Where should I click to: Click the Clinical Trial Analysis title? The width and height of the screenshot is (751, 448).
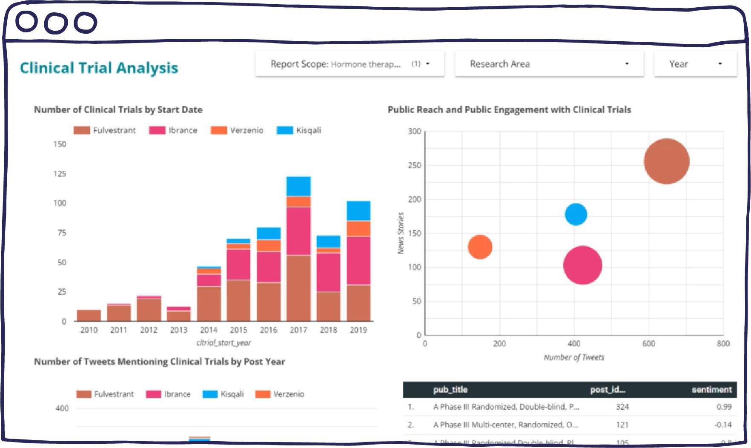point(99,68)
